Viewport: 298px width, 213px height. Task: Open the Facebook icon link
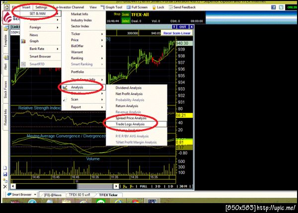point(273,7)
